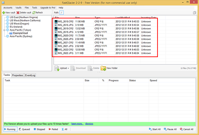Open the Upload dropdown arrow
The height and width of the screenshot is (135, 199).
[x=68, y=68]
